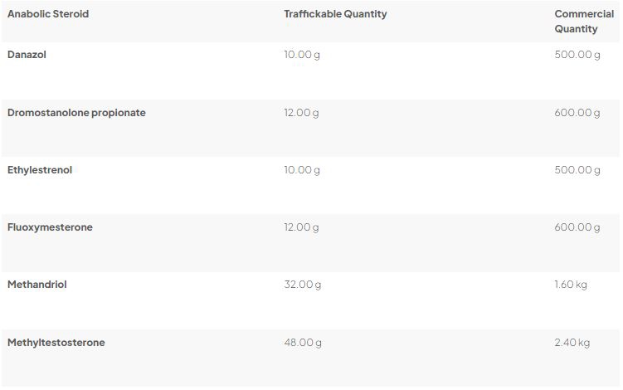The width and height of the screenshot is (623, 390).
Task: Click the Methandriol row name
Action: pos(37,285)
